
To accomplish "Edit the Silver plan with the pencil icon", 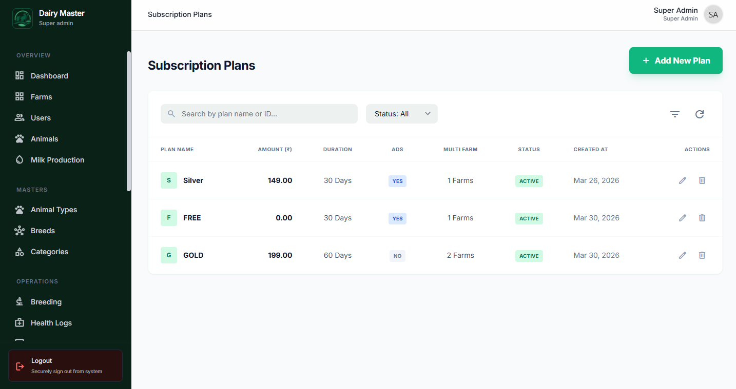I will point(682,180).
